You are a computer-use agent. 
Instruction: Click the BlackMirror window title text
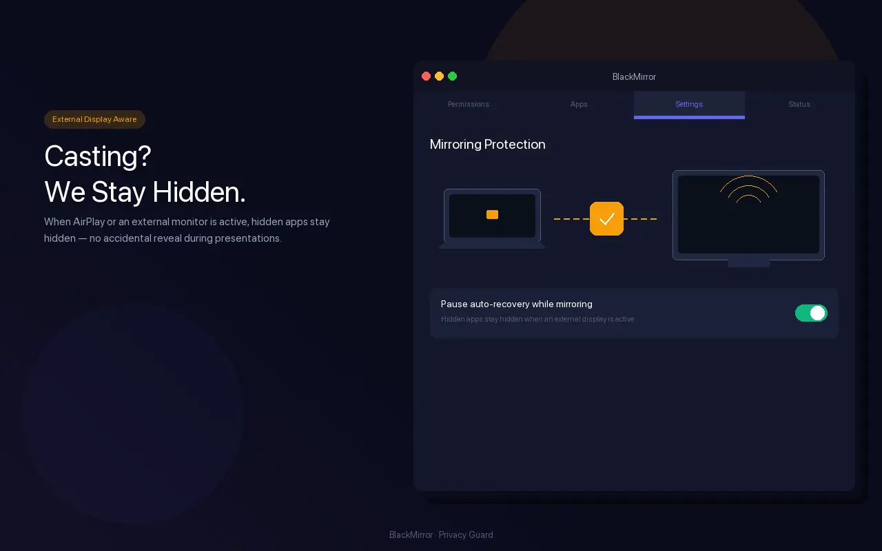tap(634, 76)
